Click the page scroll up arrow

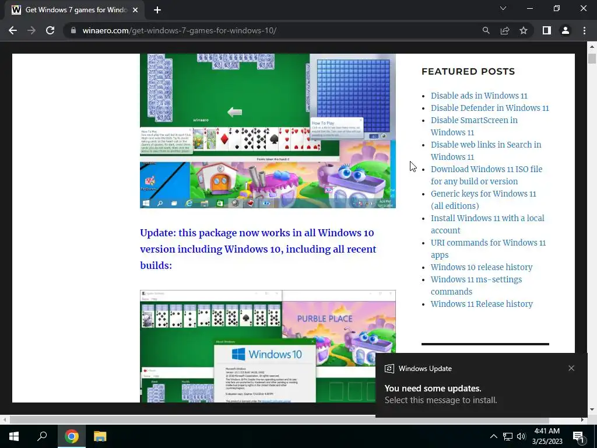[592, 47]
